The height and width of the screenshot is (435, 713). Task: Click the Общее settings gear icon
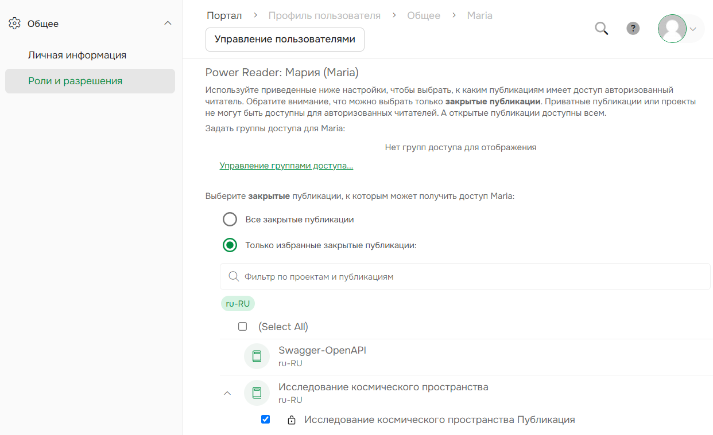(13, 23)
